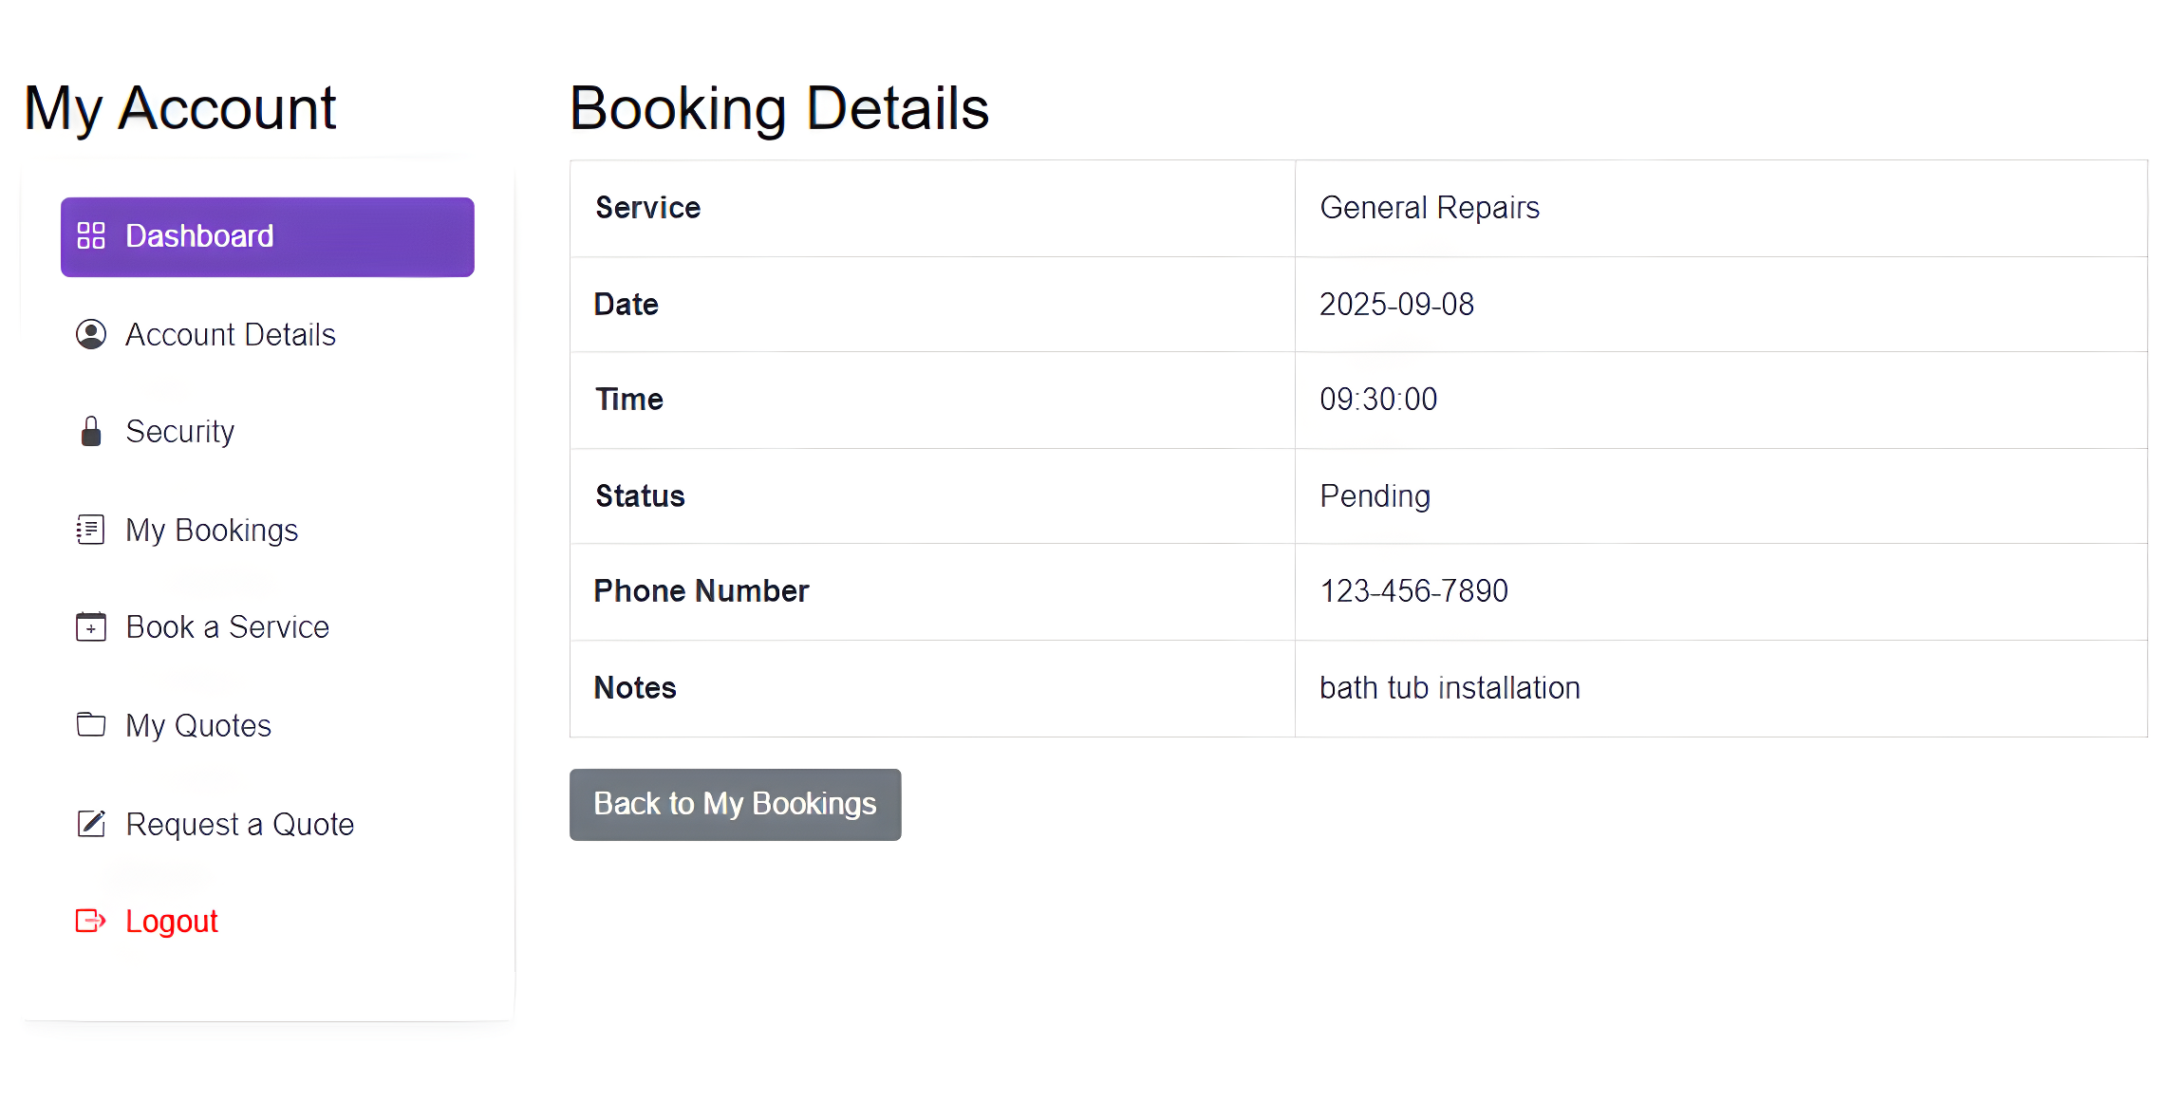The height and width of the screenshot is (1101, 2170).
Task: Click Back to My Bookings button
Action: 735,804
